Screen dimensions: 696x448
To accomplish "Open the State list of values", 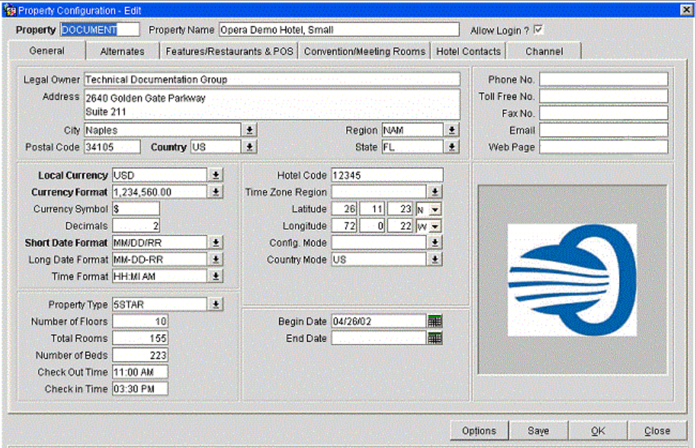I will (452, 147).
